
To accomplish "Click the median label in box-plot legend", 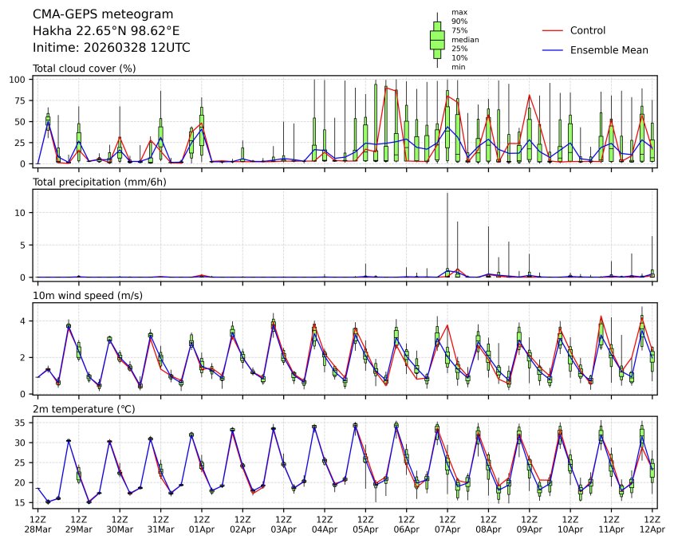I will tap(465, 39).
